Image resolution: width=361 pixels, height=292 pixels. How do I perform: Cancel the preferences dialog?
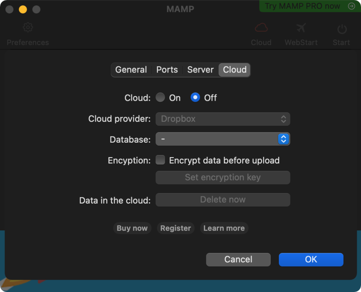(238, 260)
